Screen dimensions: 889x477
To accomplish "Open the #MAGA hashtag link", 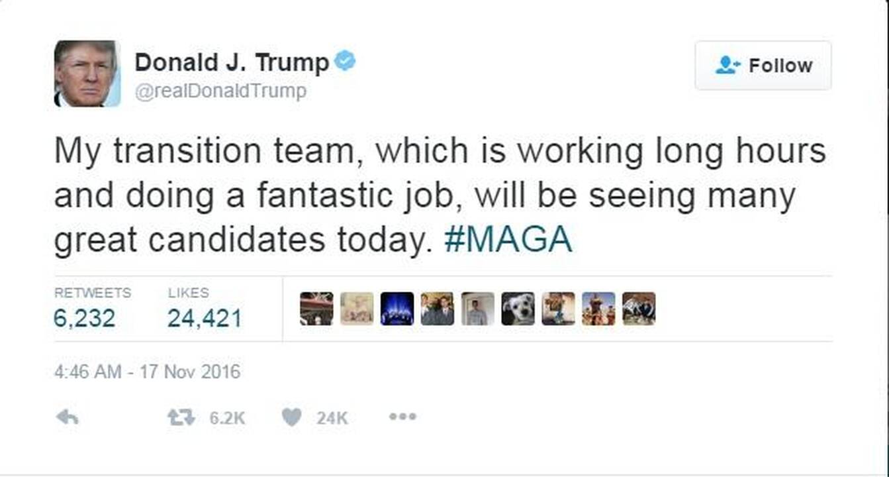I will click(508, 240).
